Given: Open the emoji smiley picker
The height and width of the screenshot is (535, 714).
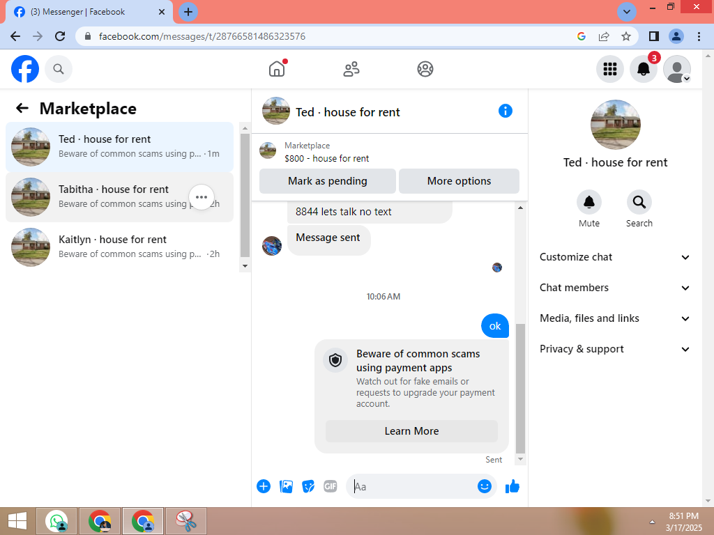Looking at the screenshot, I should point(484,486).
